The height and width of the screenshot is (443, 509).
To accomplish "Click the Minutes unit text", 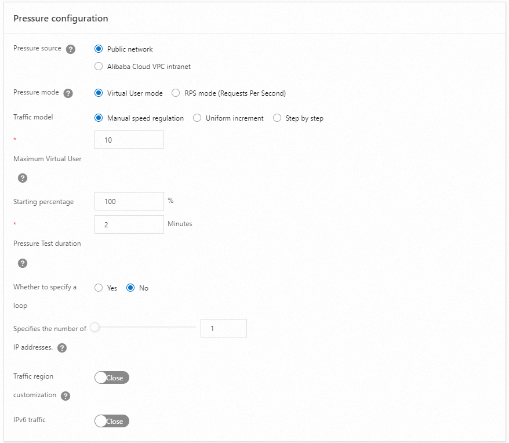I will click(180, 224).
